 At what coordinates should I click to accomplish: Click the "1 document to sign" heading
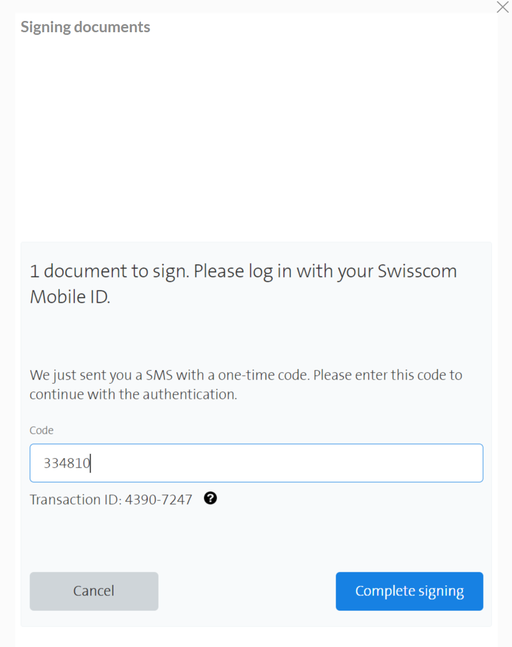tap(108, 271)
